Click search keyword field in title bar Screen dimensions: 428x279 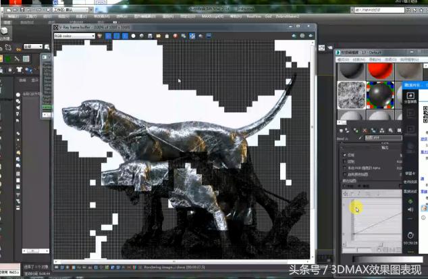click(x=379, y=10)
